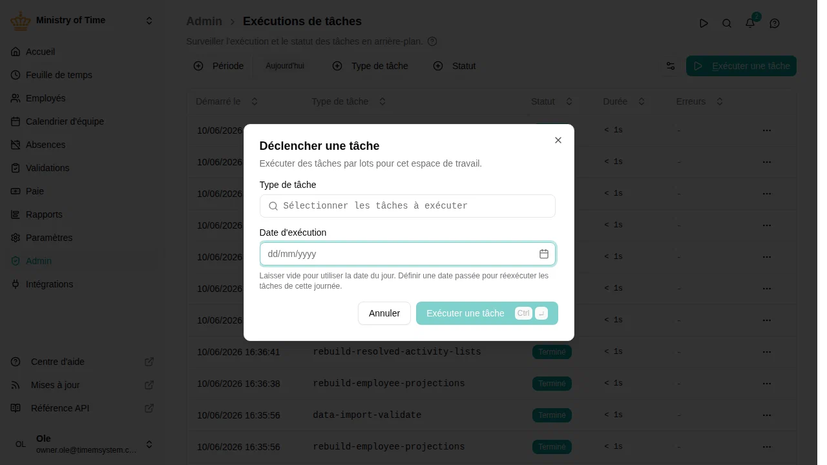The width and height of the screenshot is (827, 465).
Task: Sort by the Démarré le column
Action: (227, 101)
